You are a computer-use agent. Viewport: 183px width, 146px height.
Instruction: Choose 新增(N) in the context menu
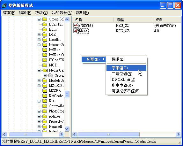[x=93, y=59]
